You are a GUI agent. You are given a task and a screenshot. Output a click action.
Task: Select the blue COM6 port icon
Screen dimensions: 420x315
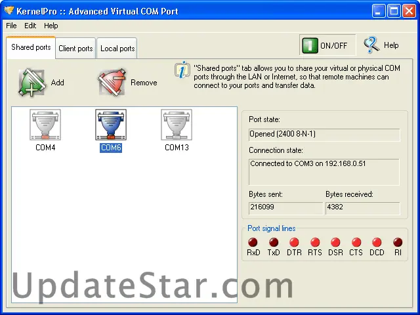tap(111, 125)
